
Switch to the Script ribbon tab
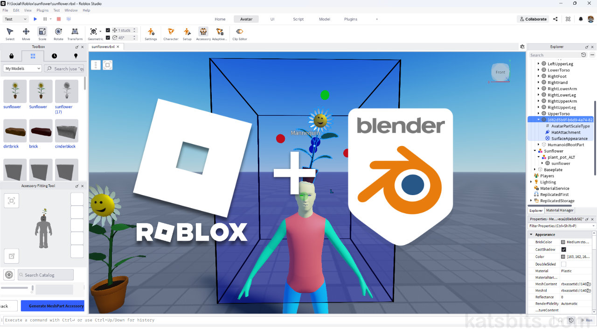coord(298,19)
